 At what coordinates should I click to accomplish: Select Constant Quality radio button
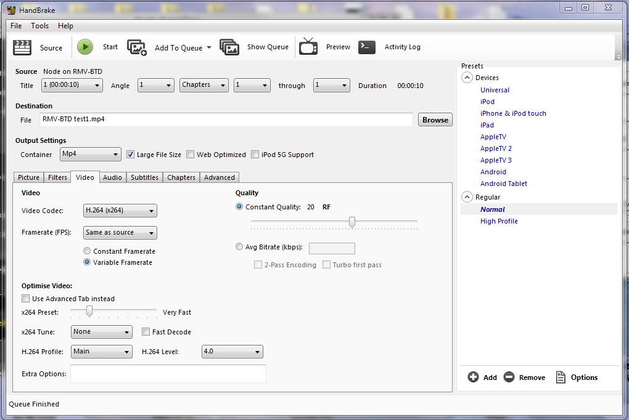(239, 207)
